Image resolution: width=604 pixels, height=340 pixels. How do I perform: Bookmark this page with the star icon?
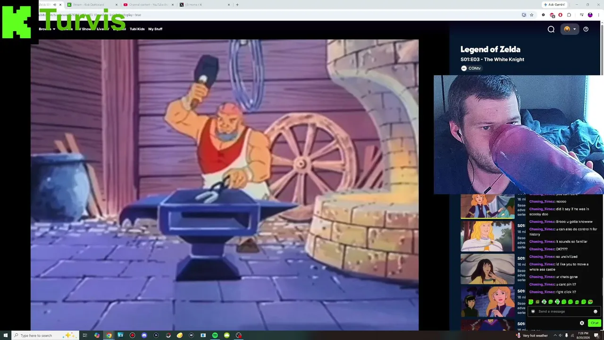click(531, 15)
